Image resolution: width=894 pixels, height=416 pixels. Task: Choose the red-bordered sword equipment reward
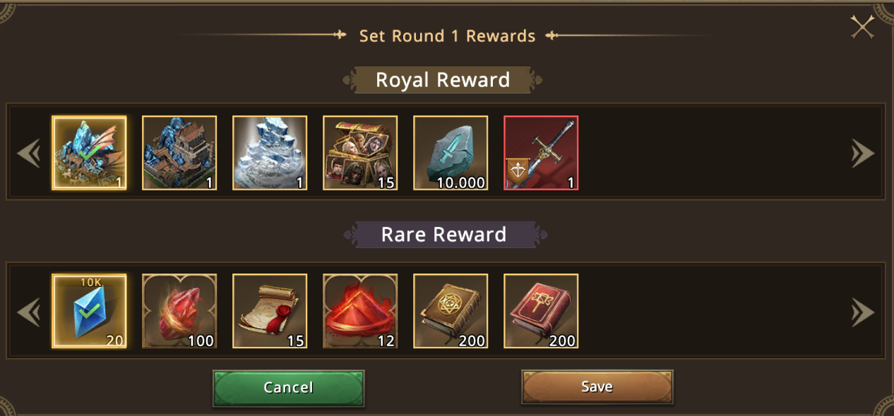(541, 153)
